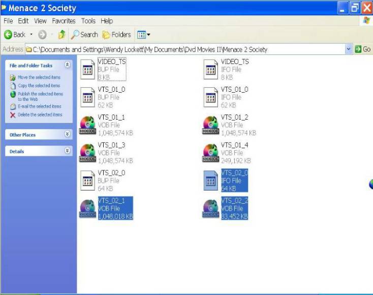Open the Help menu
The height and width of the screenshot is (295, 373).
click(107, 21)
